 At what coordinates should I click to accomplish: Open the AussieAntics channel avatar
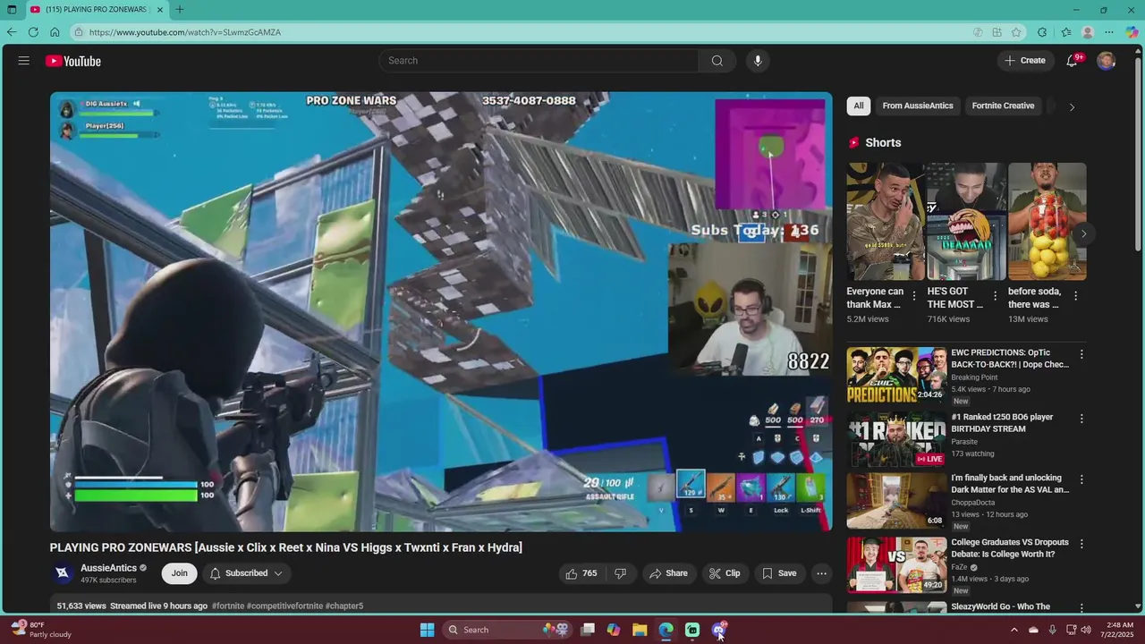[63, 573]
